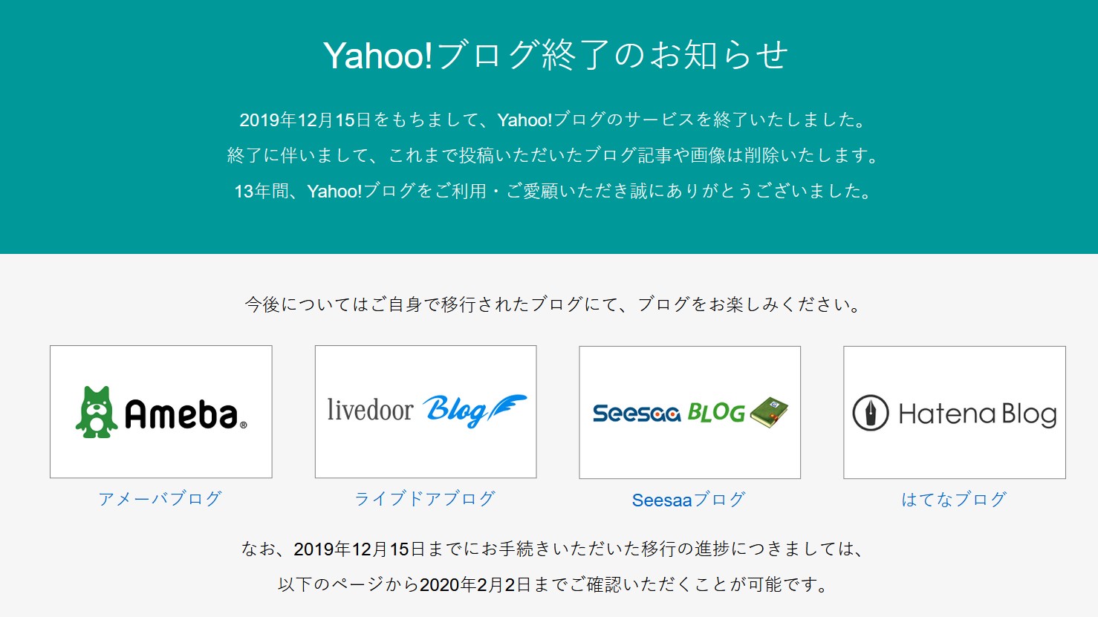The width and height of the screenshot is (1098, 617).
Task: Click the gray "livedoor" text in logo
Action: click(x=370, y=410)
